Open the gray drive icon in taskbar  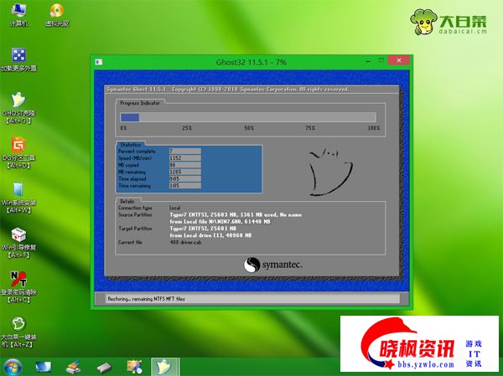pyautogui.click(x=104, y=366)
